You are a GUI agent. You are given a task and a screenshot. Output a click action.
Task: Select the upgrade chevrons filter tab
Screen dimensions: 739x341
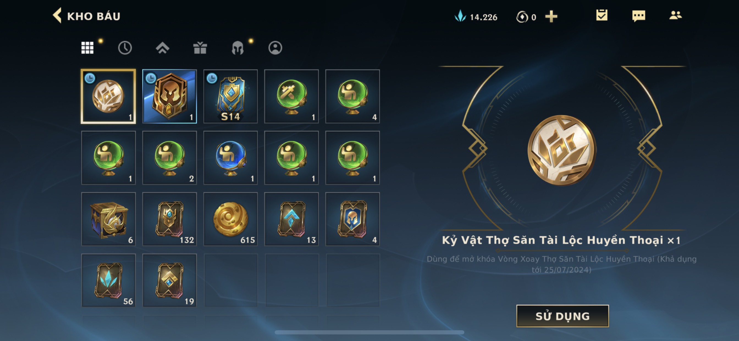(x=162, y=48)
